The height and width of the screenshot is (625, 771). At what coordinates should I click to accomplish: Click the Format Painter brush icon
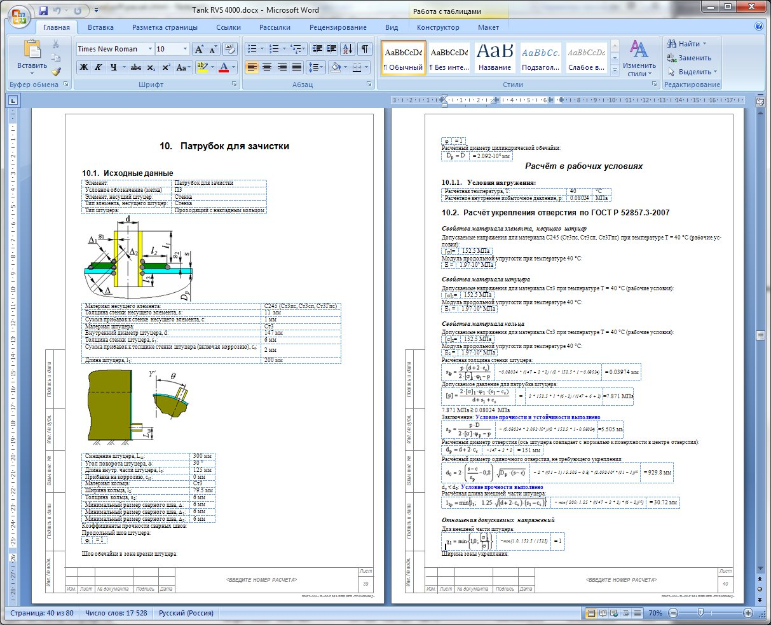pyautogui.click(x=56, y=72)
